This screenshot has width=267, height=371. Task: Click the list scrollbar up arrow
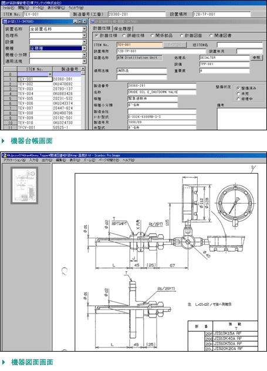point(83,69)
